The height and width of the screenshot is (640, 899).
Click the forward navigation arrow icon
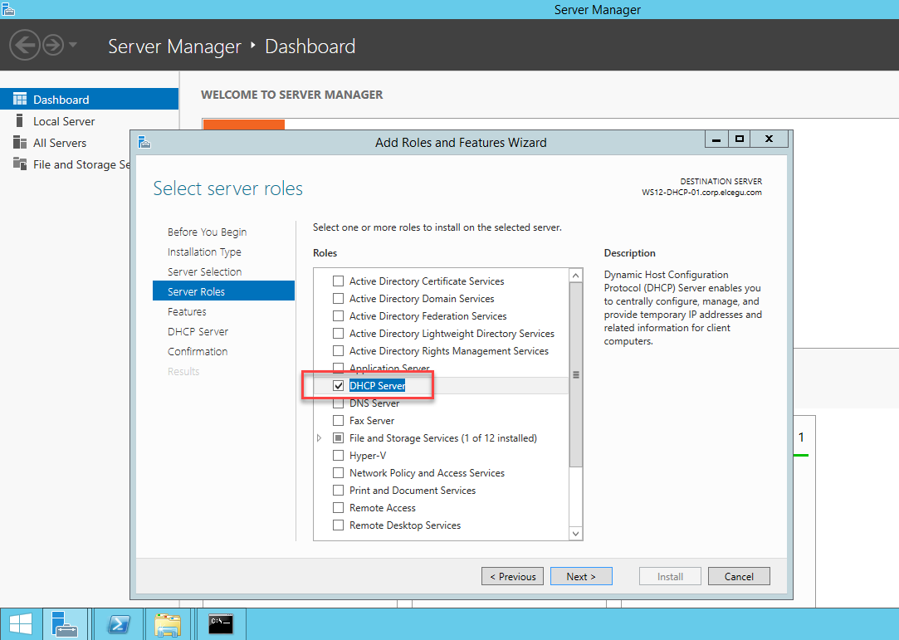[53, 45]
